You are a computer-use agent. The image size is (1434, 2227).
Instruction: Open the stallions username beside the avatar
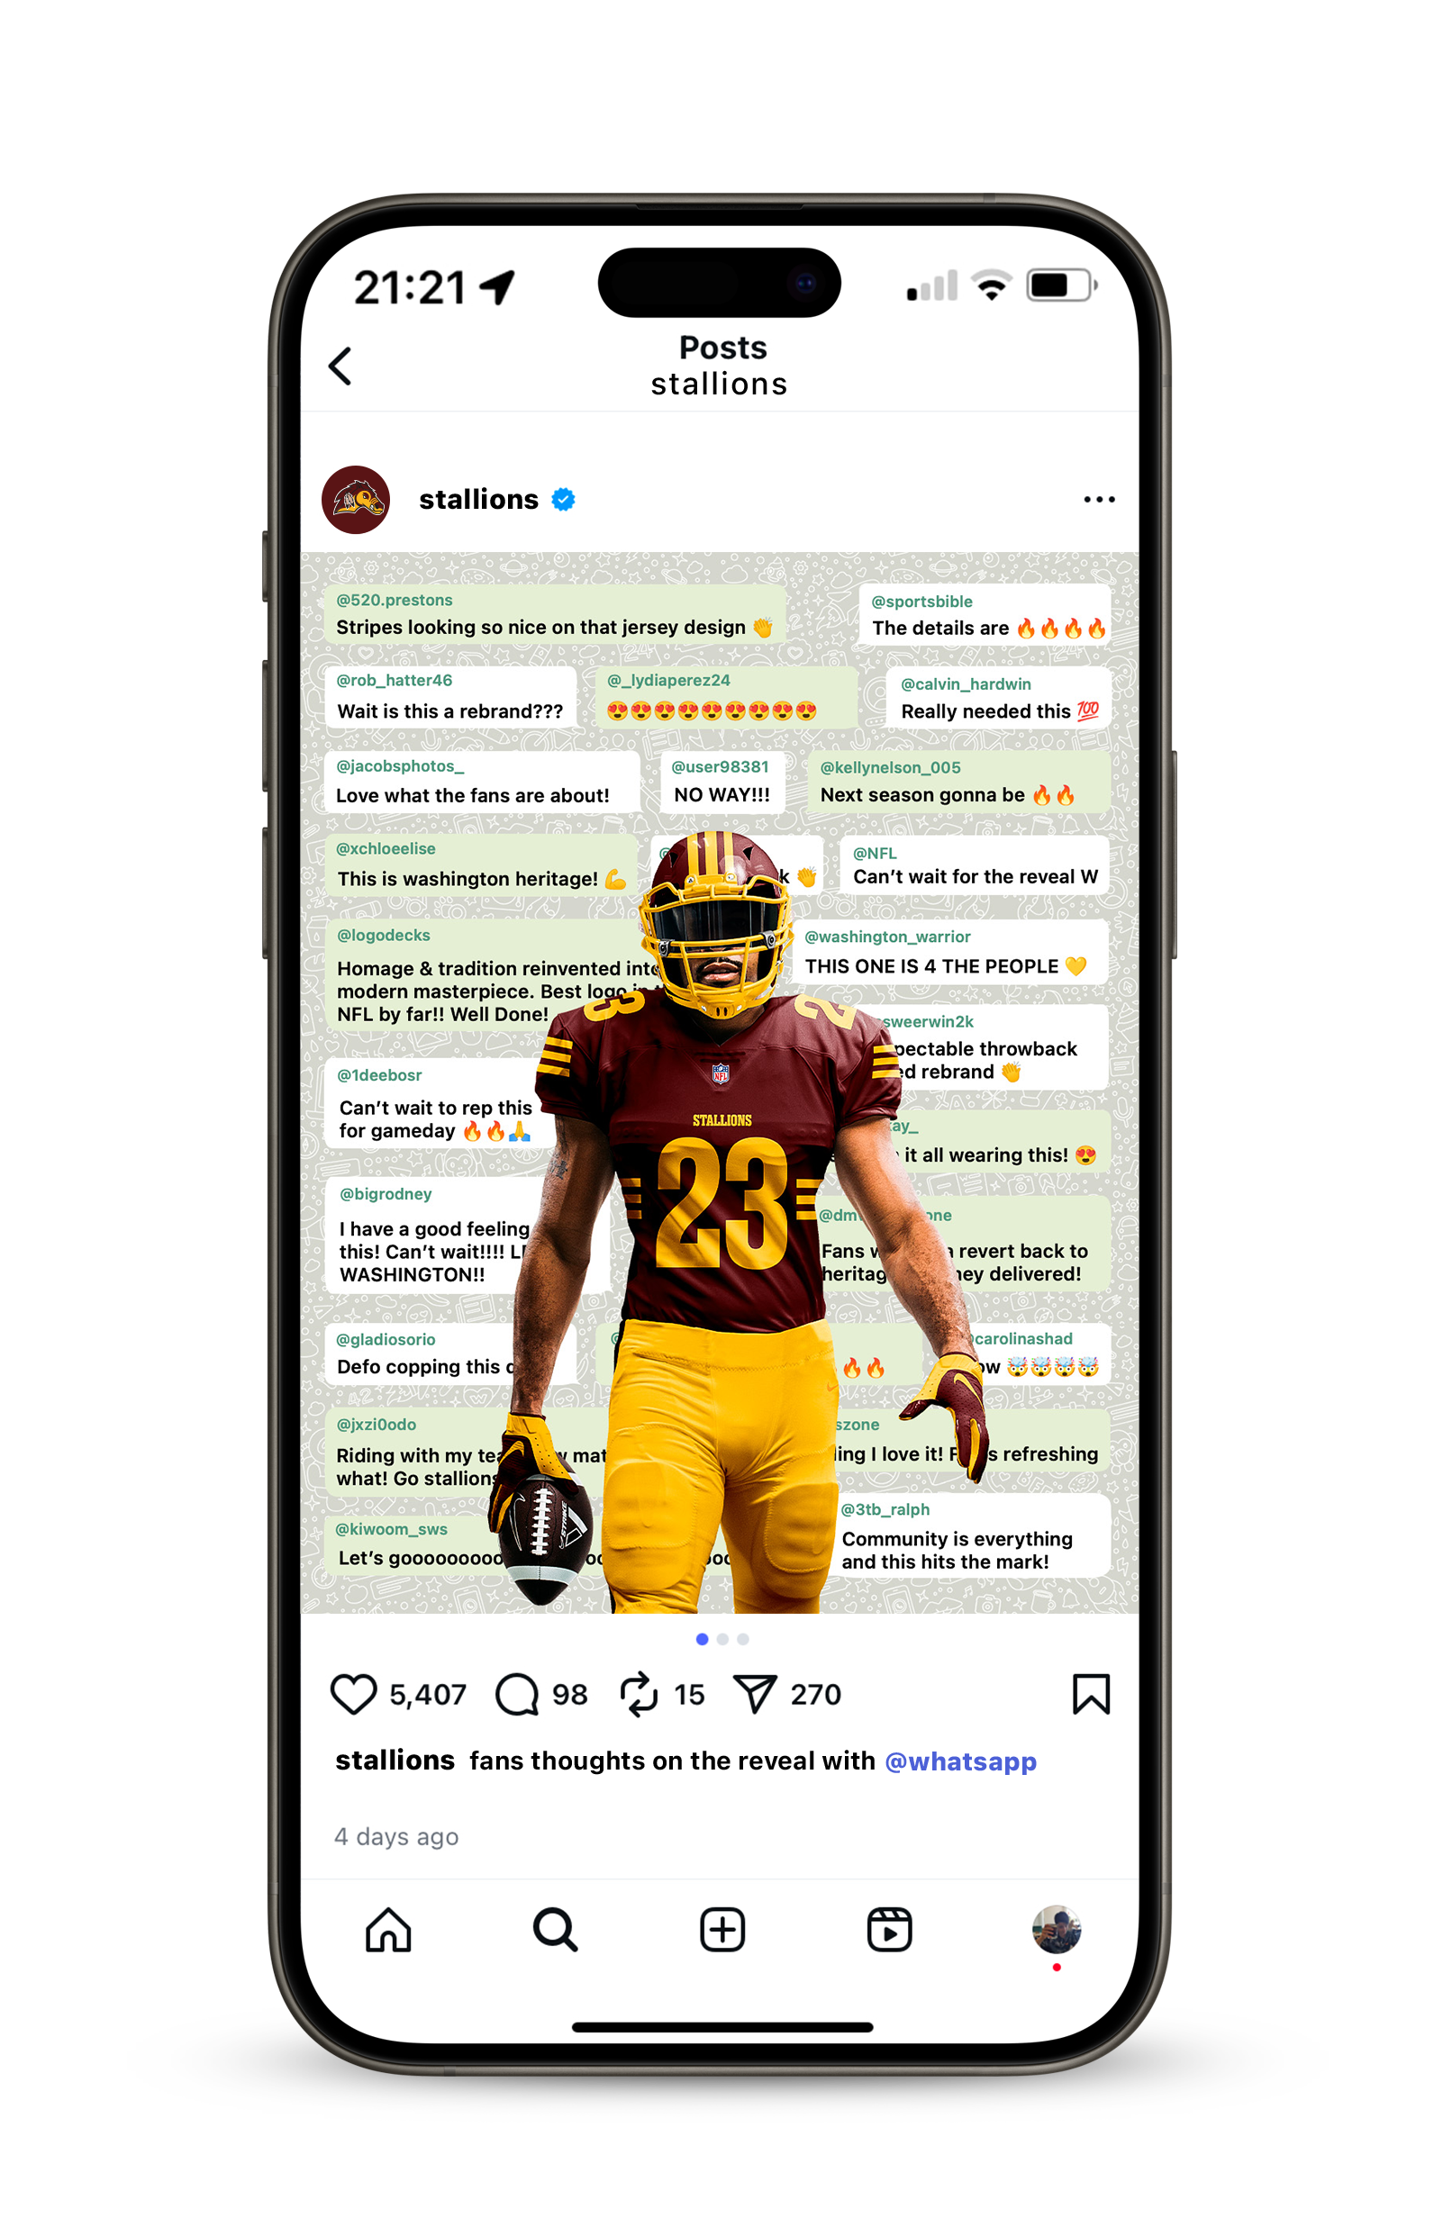pos(478,500)
